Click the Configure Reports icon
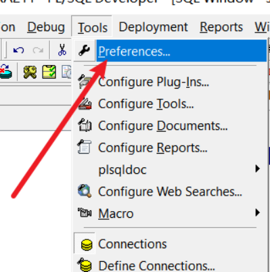The height and width of the screenshot is (272, 270). pyautogui.click(x=85, y=147)
